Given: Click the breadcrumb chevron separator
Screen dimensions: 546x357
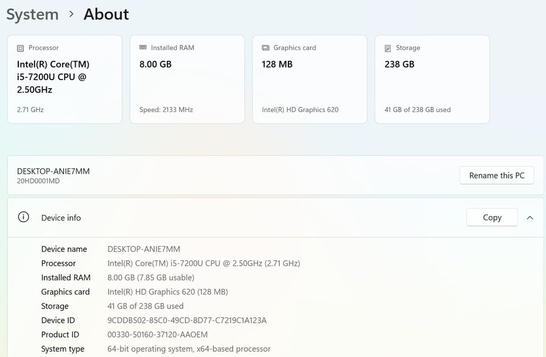Looking at the screenshot, I should tap(72, 14).
